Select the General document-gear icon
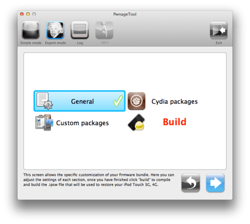Viewport: 250px width, 224px height. click(44, 101)
